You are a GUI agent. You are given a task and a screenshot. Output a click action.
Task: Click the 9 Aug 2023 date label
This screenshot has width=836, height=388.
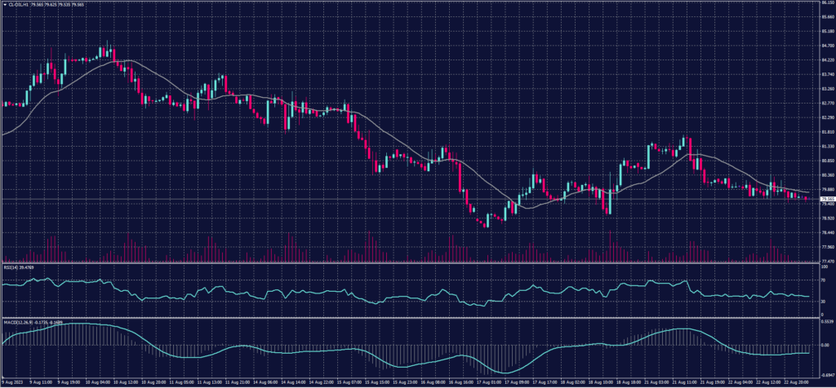(11, 381)
